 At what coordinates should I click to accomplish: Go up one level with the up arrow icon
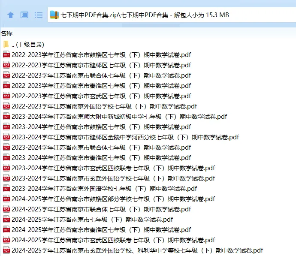click(11, 15)
